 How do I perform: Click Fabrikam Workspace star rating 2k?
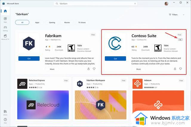point(93,87)
